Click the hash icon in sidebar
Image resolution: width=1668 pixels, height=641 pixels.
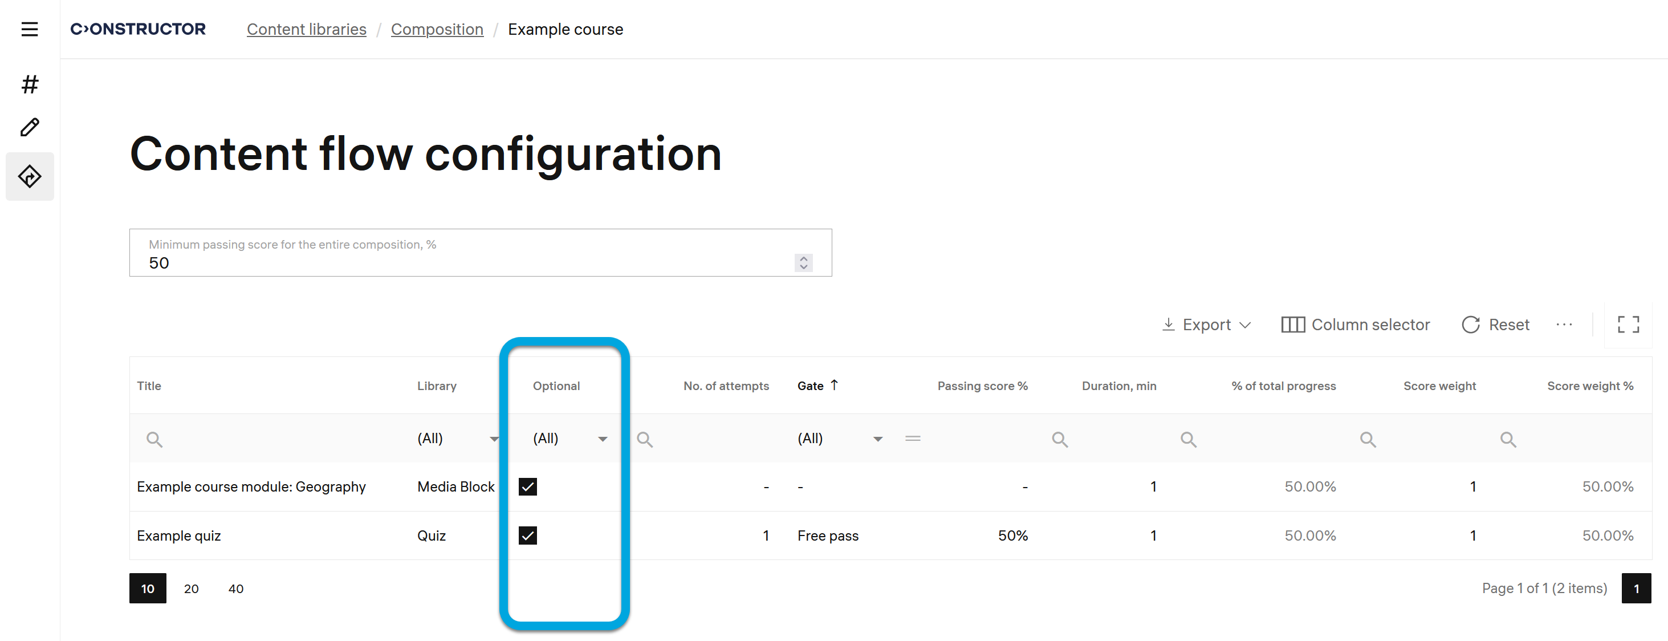coord(30,84)
